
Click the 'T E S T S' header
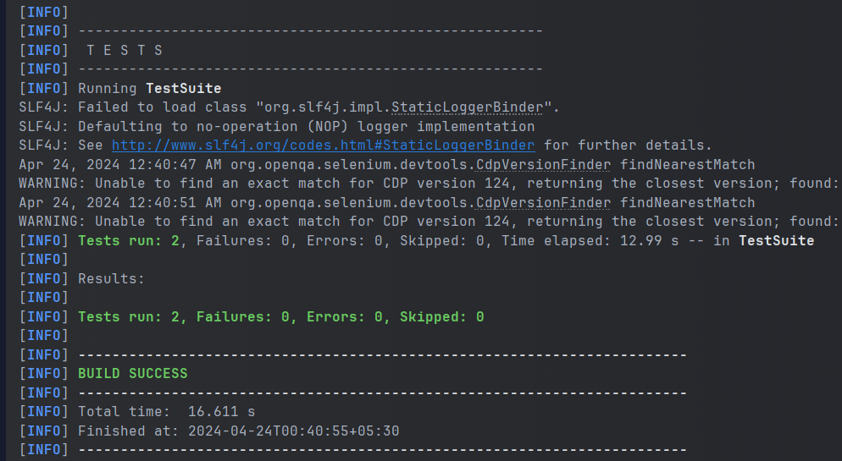(125, 50)
